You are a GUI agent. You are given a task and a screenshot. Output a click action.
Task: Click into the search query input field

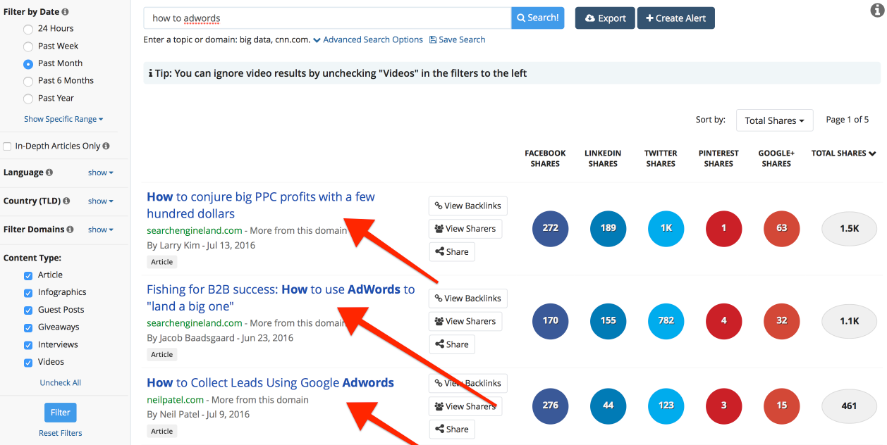[327, 18]
